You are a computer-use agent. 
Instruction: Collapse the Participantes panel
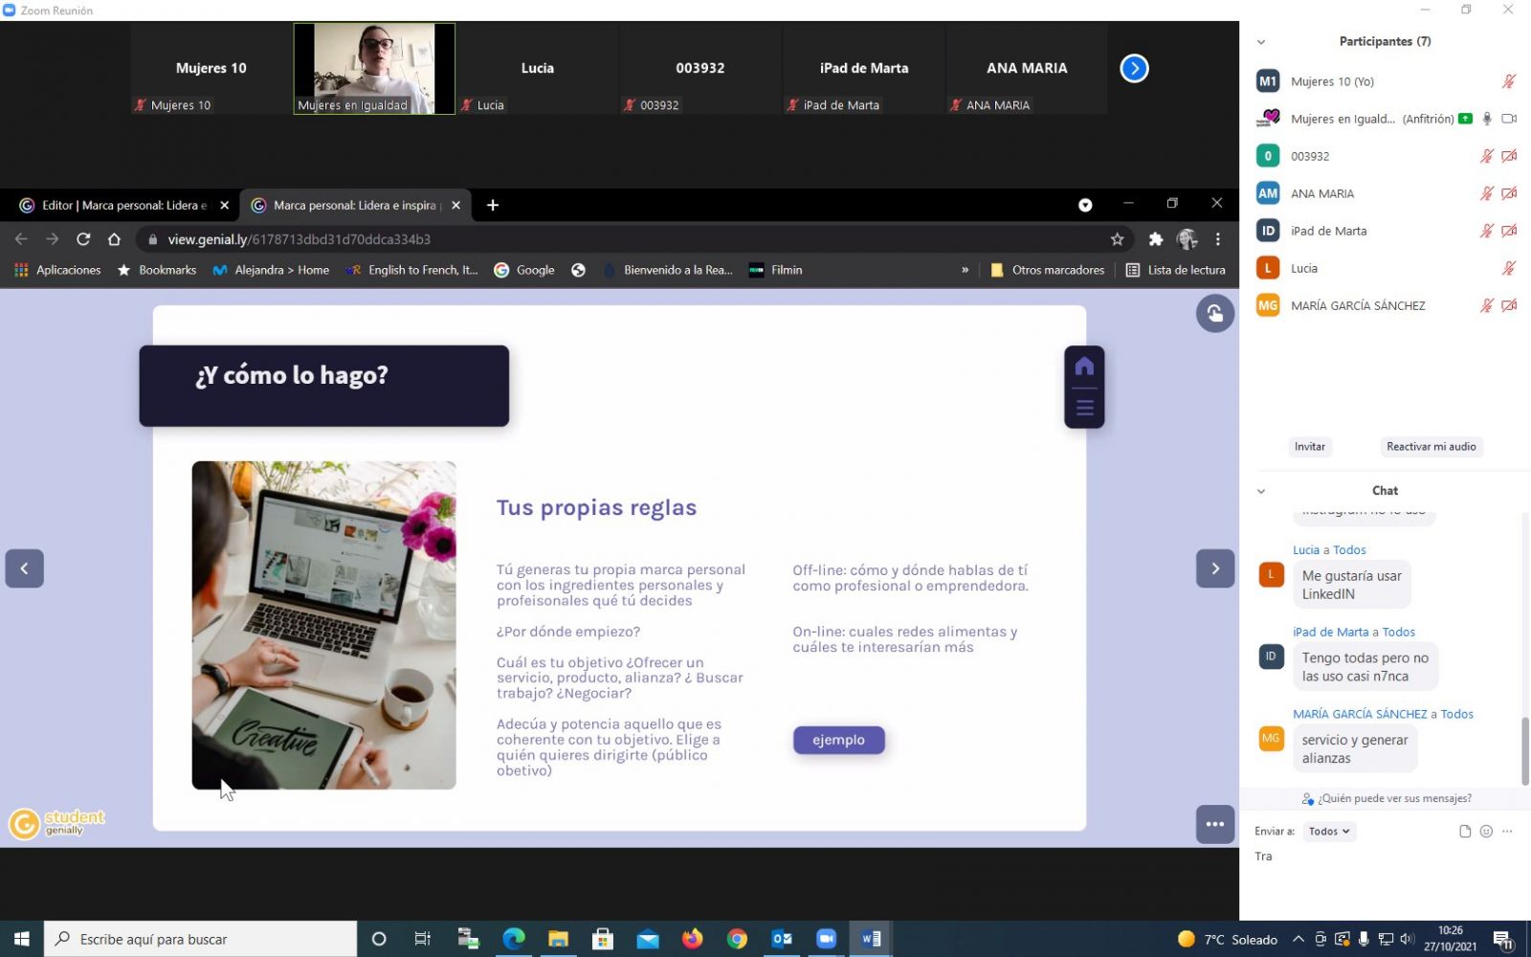pyautogui.click(x=1261, y=42)
